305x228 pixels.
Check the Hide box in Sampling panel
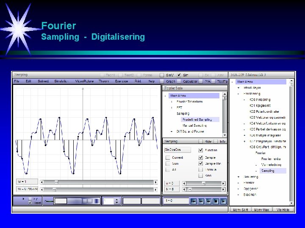coord(201,141)
